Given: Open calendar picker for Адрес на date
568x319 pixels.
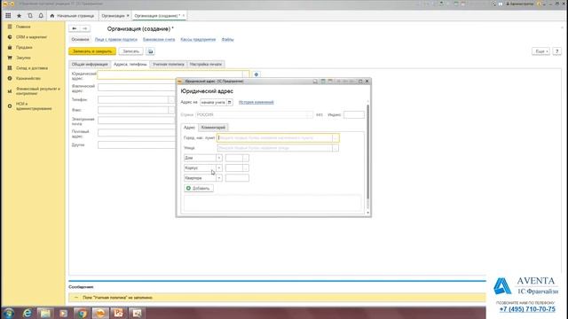Looking at the screenshot, I should point(230,103).
